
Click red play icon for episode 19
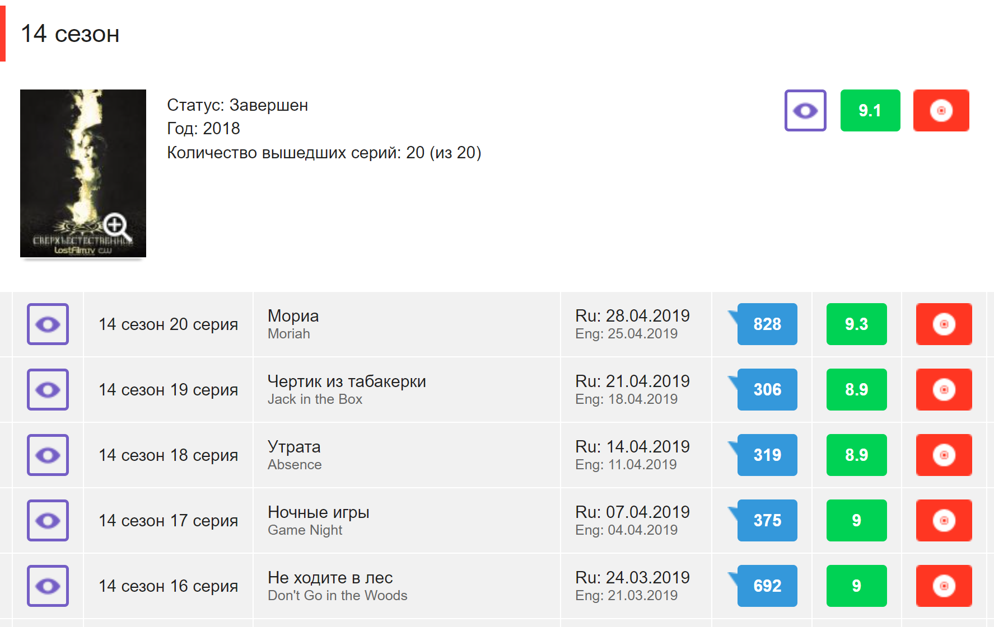point(944,389)
